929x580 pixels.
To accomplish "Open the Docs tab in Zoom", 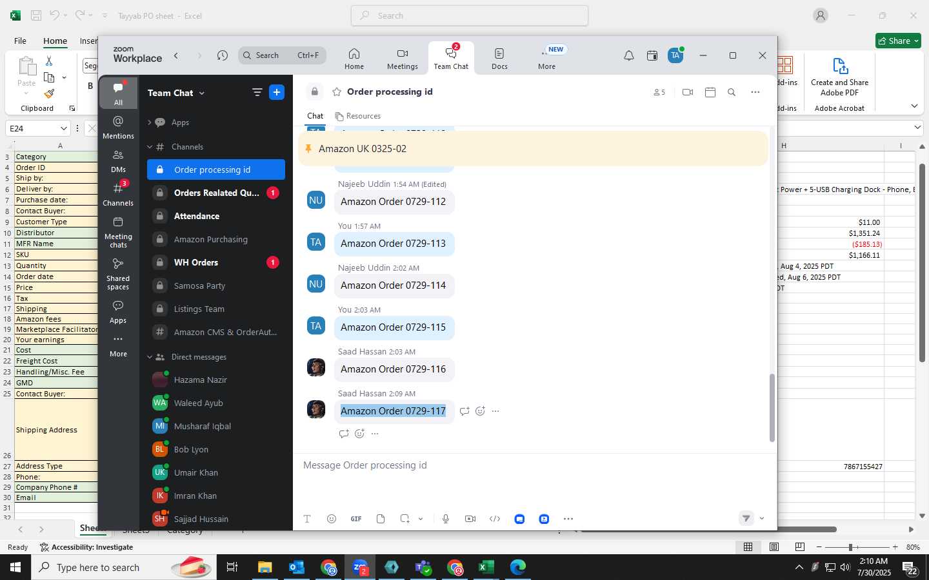I will (499, 58).
